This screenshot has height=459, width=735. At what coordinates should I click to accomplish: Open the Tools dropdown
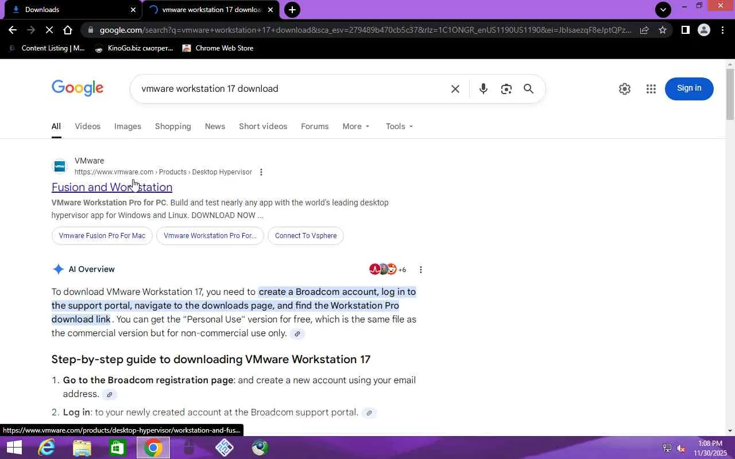(x=400, y=126)
